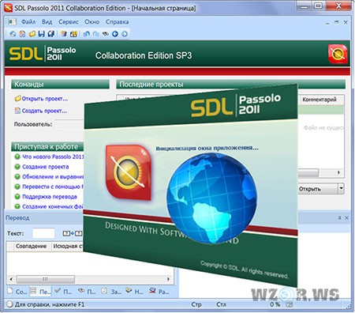Image resolution: width=355 pixels, height=313 pixels.
Task: Click the undo arrow toolbar icon
Action: pos(86,34)
